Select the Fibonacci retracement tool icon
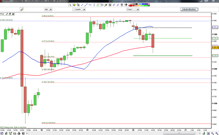The height and width of the screenshot is (135, 219). tap(98, 5)
